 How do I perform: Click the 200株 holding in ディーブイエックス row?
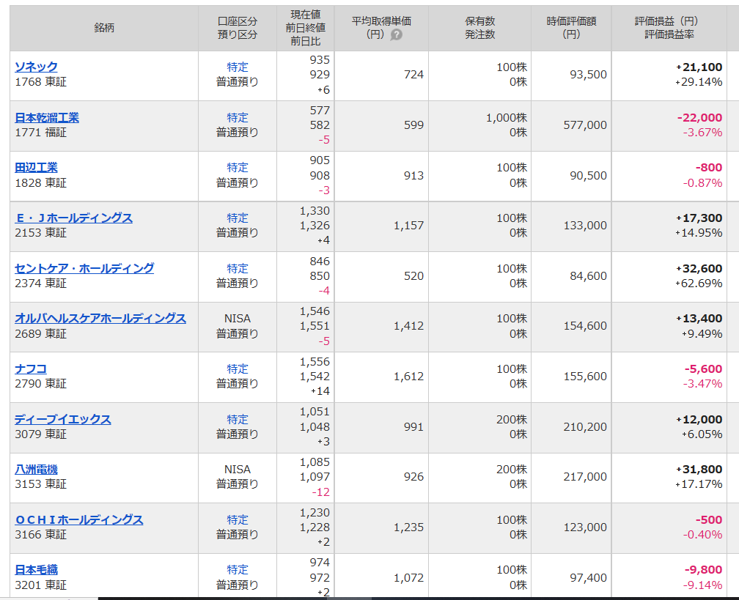[x=512, y=420]
